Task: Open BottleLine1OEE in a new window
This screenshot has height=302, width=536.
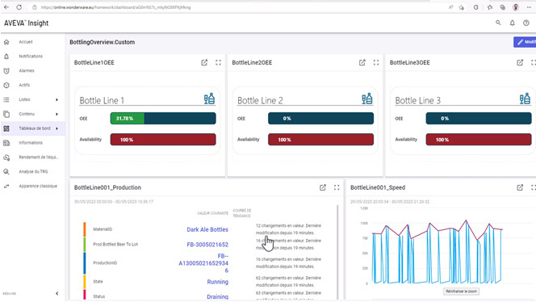Action: [204, 63]
